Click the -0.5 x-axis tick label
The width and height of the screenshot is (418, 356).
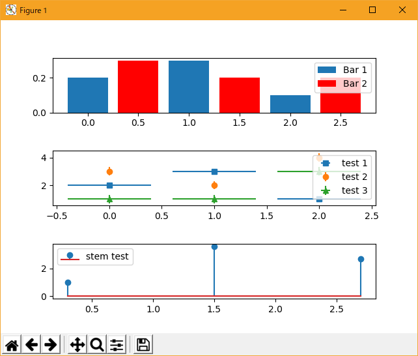57,216
